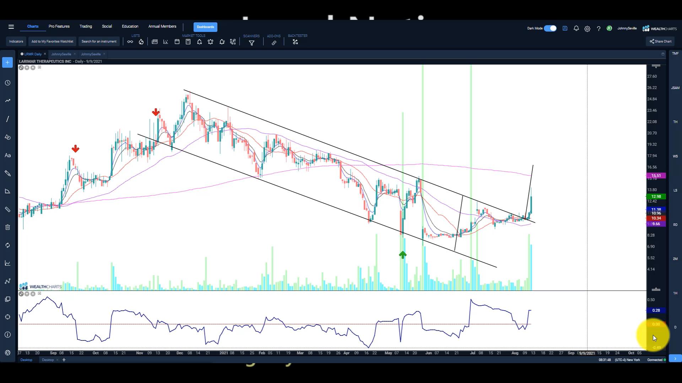
Task: Open the Pro Features menu
Action: [59, 27]
